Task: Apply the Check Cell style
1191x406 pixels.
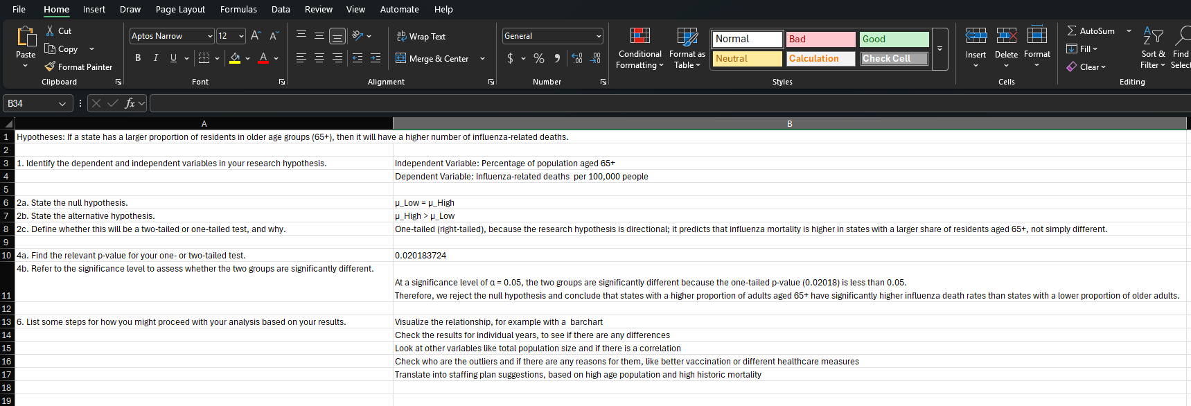Action: (894, 59)
